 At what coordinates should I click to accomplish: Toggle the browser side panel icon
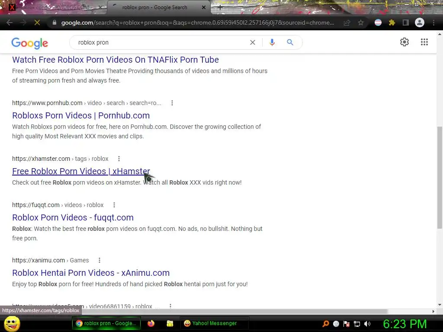406,22
